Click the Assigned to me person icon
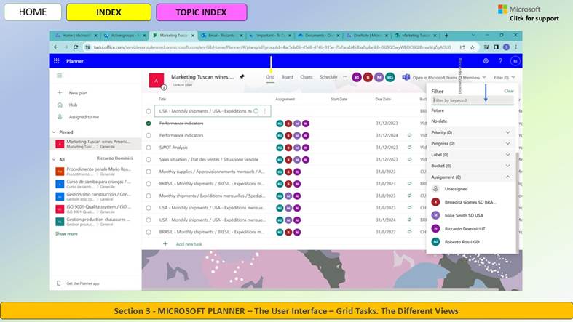Screen dimensions: 573x322 [60, 117]
